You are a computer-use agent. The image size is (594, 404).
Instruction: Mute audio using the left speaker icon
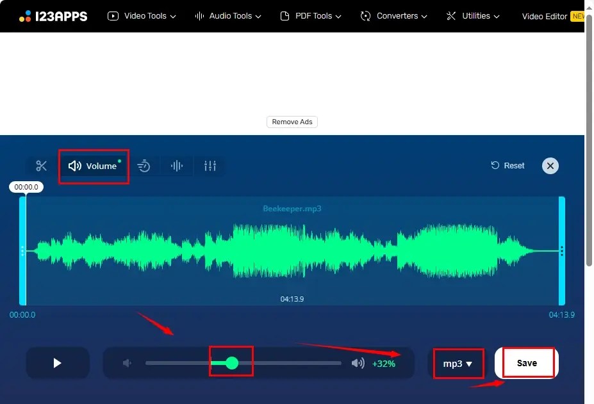(x=126, y=362)
